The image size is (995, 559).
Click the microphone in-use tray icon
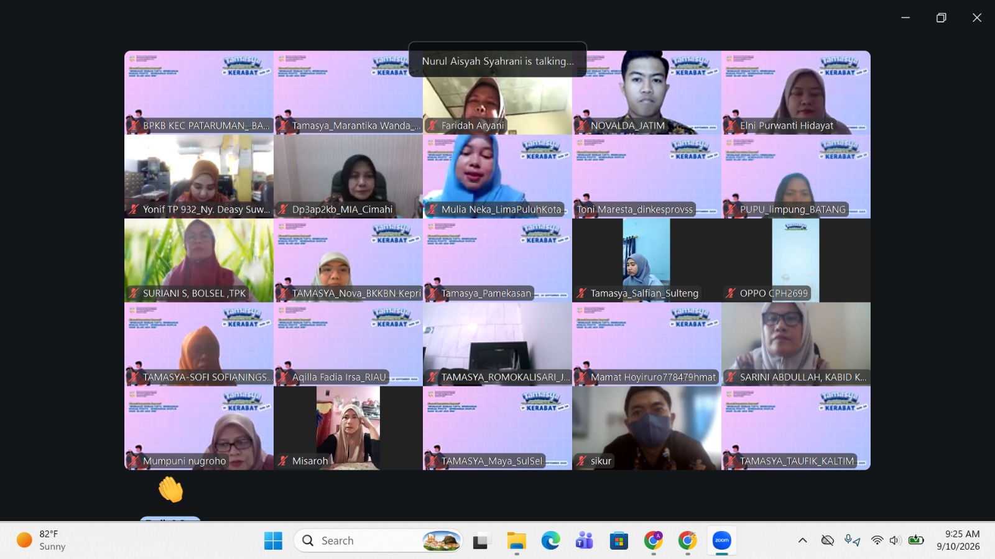(x=852, y=540)
